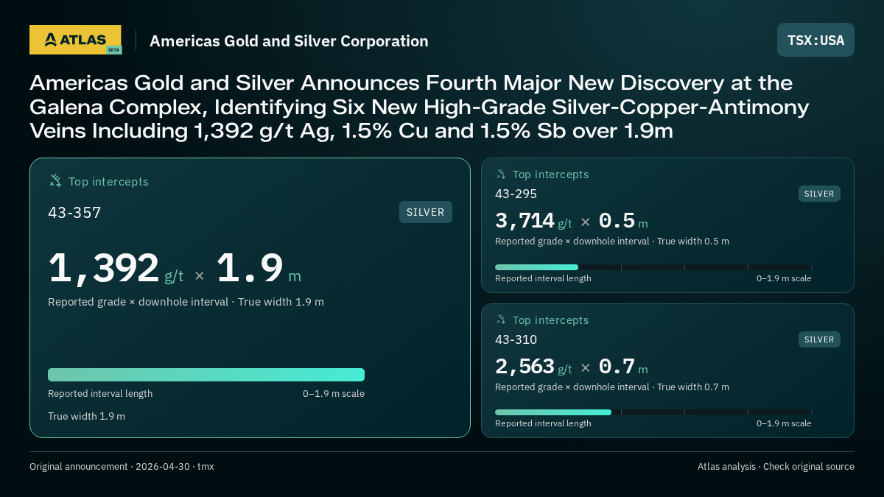884x497 pixels.
Task: Click the 0.7 m interval value
Action: click(623, 367)
